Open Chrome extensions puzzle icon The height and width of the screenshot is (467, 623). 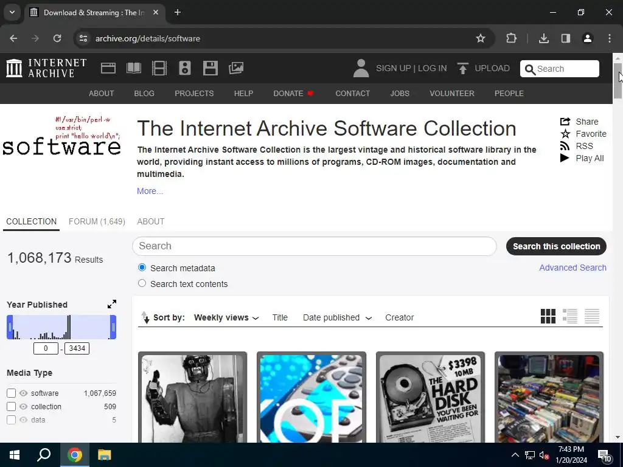coord(511,38)
